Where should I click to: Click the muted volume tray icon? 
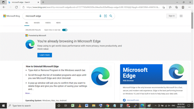point(169,106)
